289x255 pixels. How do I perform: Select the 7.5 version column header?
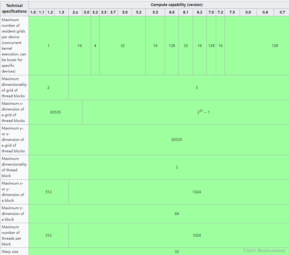232,12
